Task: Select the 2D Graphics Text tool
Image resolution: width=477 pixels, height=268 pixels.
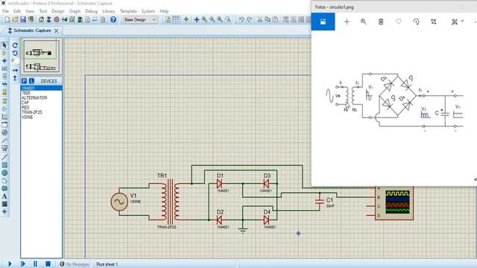Action: [x=4, y=197]
